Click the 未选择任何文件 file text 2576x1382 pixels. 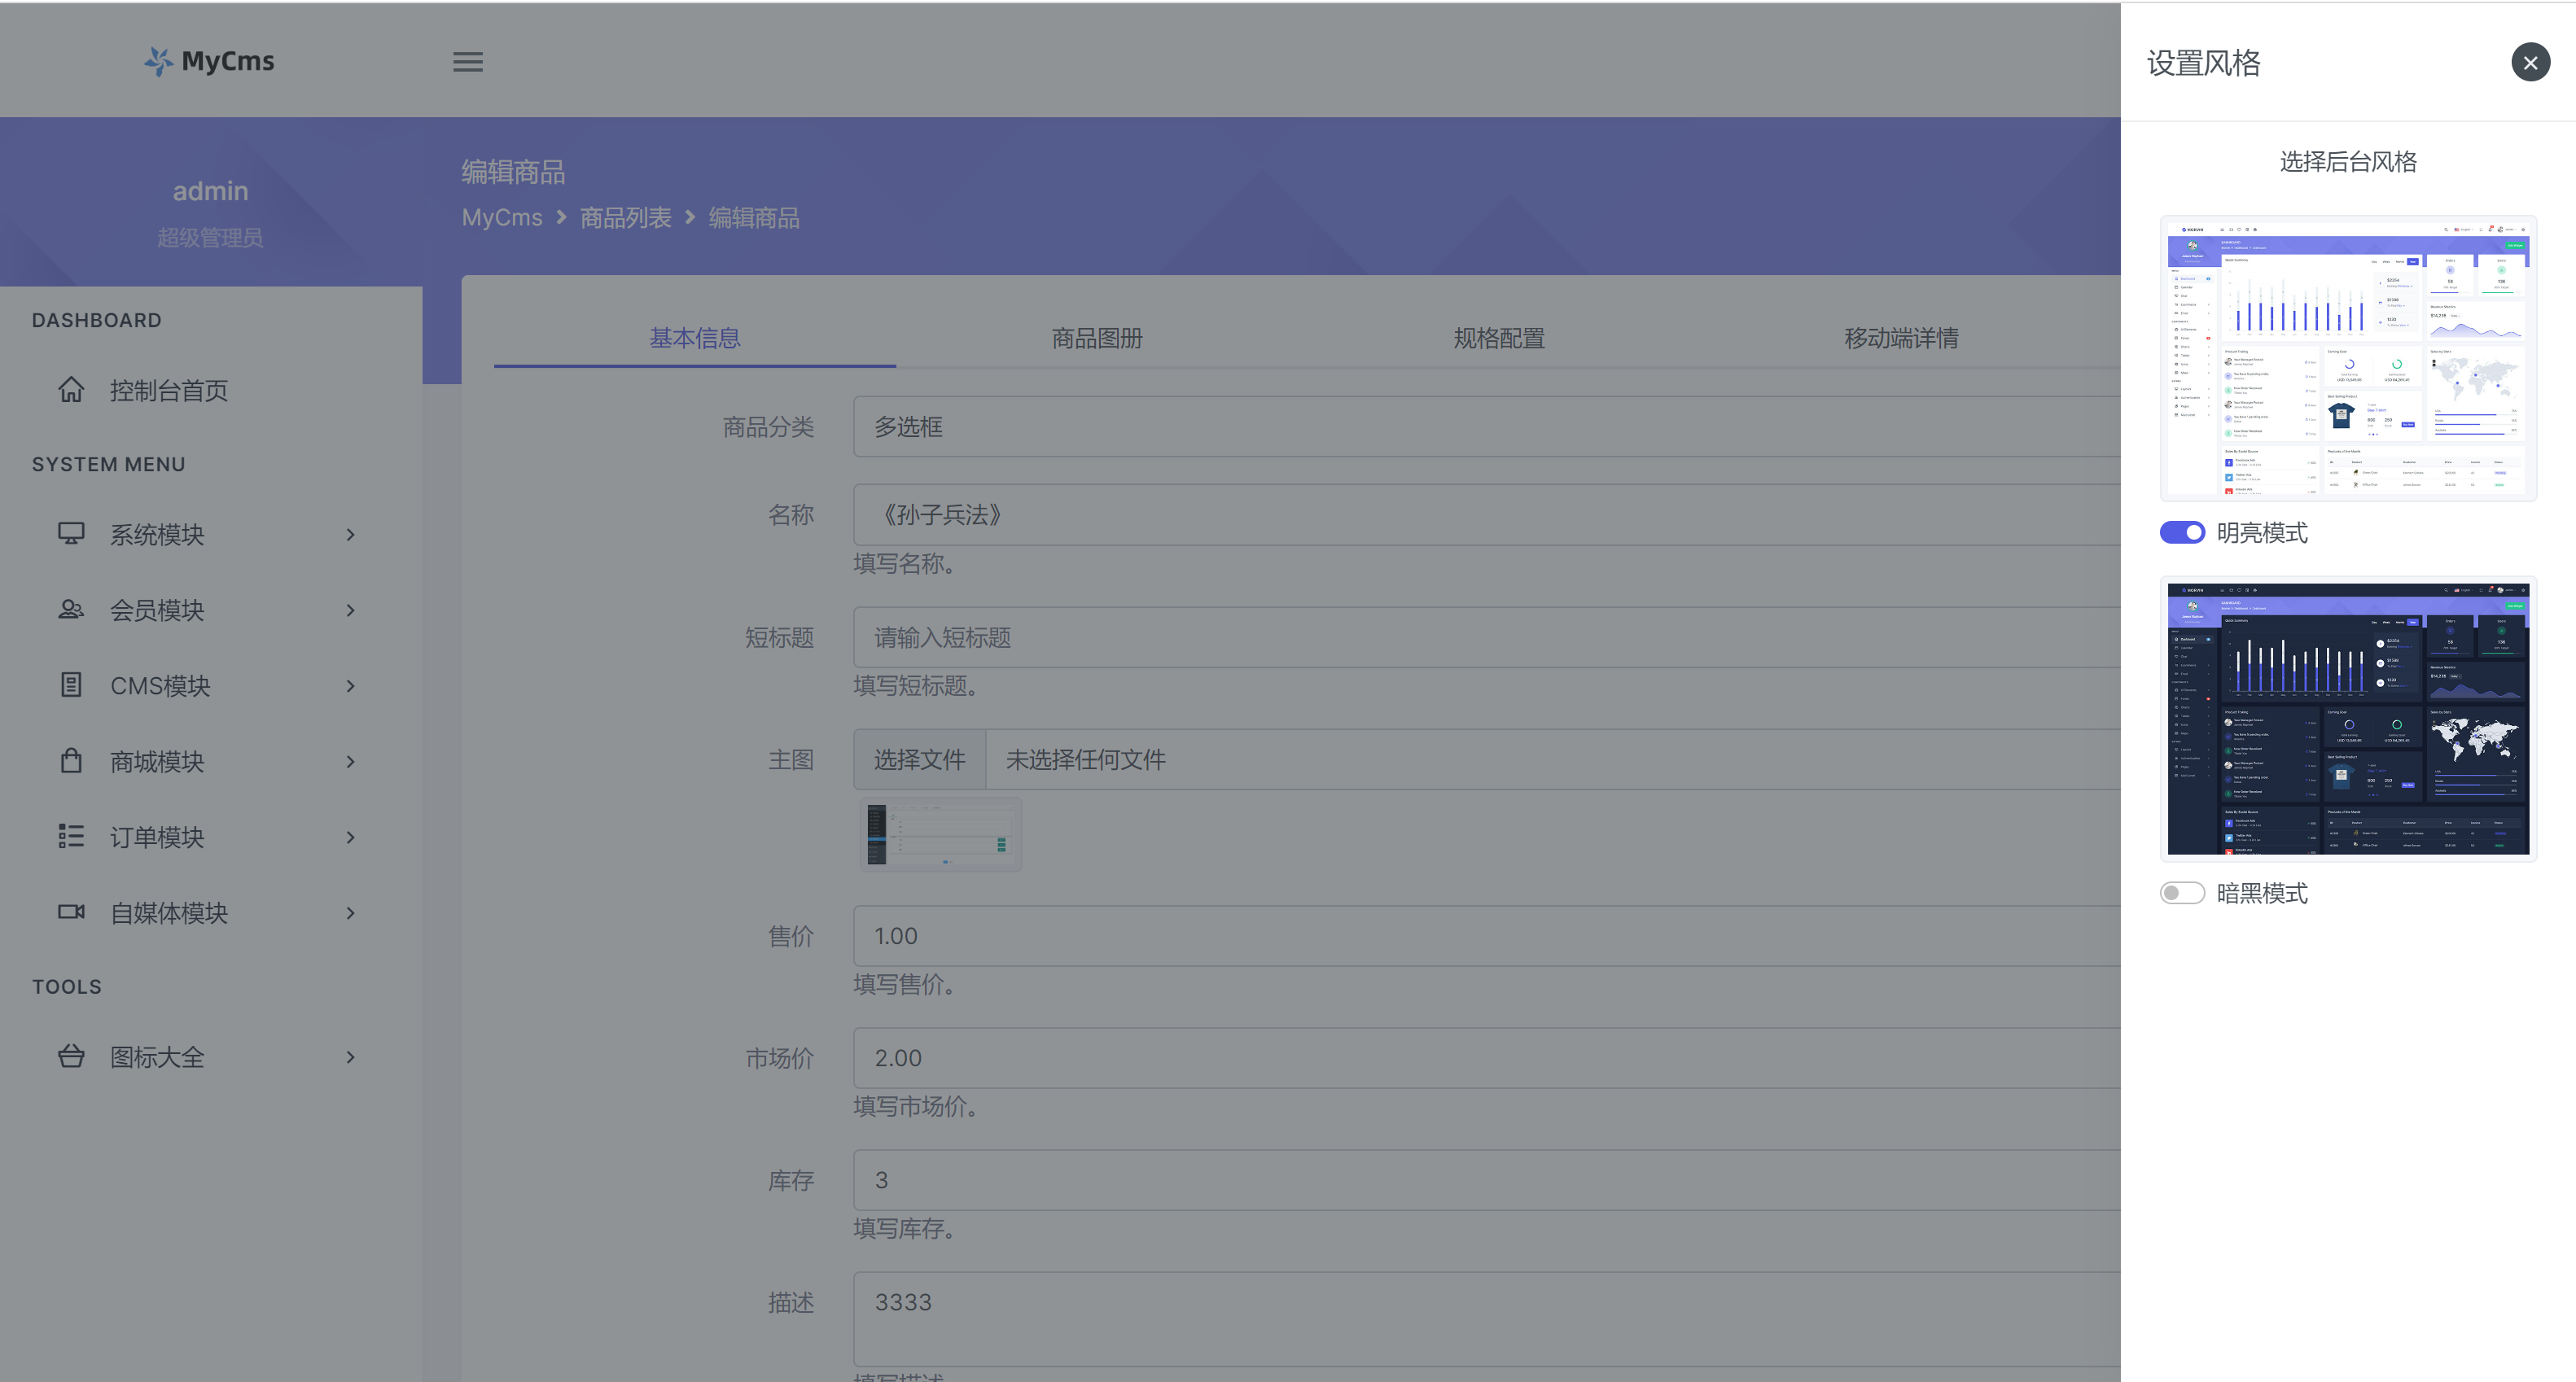coord(1085,759)
